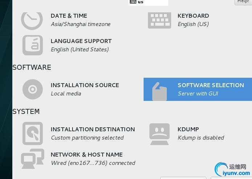Click the Network & Host Name icon
Viewport: 252px width, 179px height.
33,159
